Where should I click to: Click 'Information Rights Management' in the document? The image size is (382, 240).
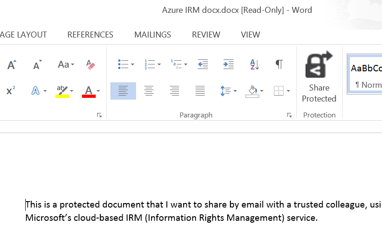tap(214, 218)
